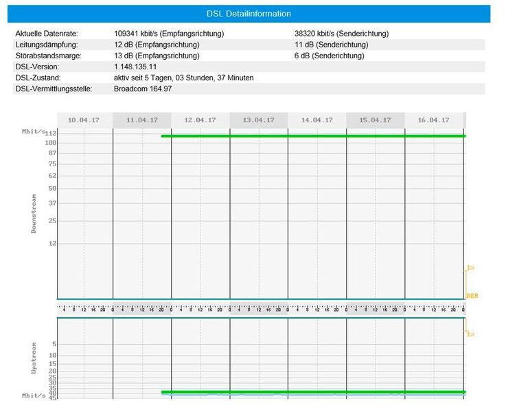
Task: Select the 109341 kbit/s Empfangsrichtung value
Action: click(169, 34)
